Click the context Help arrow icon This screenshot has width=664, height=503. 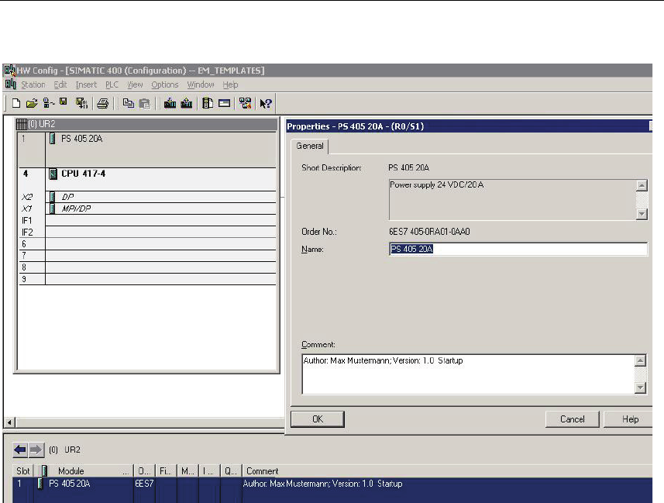[266, 103]
